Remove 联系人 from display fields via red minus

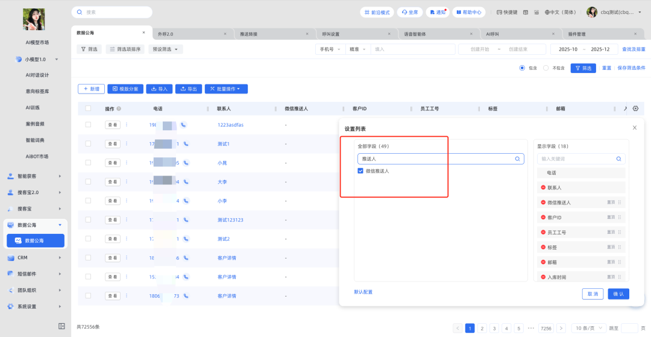[x=543, y=187]
